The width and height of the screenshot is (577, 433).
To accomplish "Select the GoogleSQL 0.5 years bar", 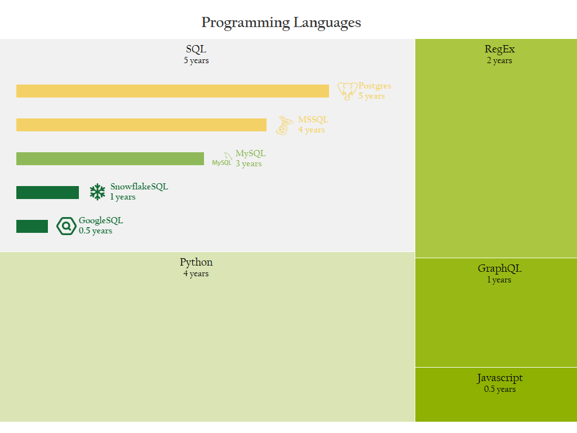I will pos(32,227).
